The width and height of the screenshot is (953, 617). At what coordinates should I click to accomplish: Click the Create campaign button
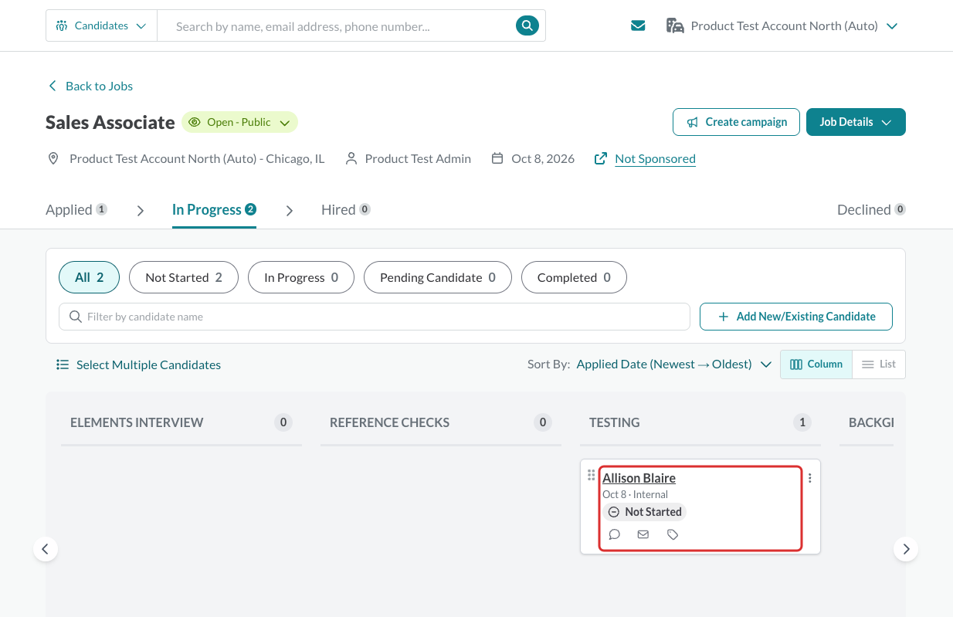coord(736,122)
